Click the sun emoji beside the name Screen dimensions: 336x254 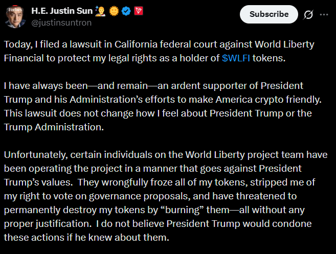114,11
